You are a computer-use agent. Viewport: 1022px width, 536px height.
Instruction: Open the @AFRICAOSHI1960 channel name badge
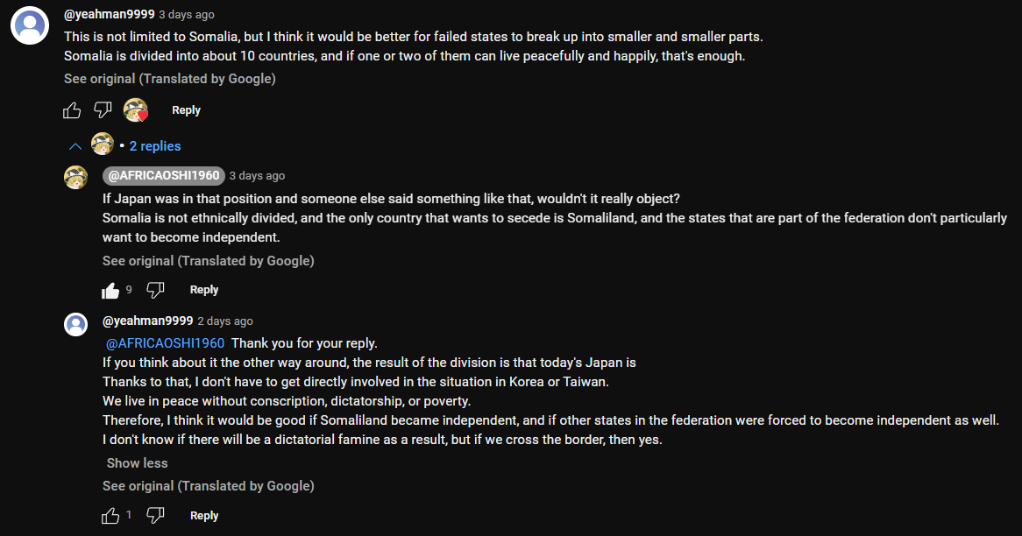(x=164, y=176)
